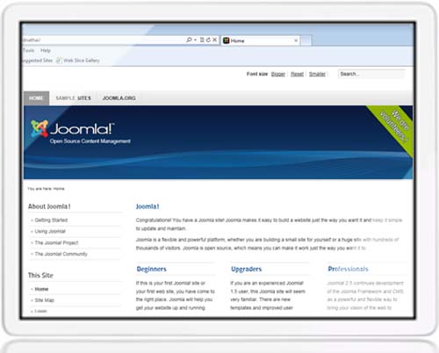Select the Home browser tab
This screenshot has height=353, width=439.
tap(261, 40)
